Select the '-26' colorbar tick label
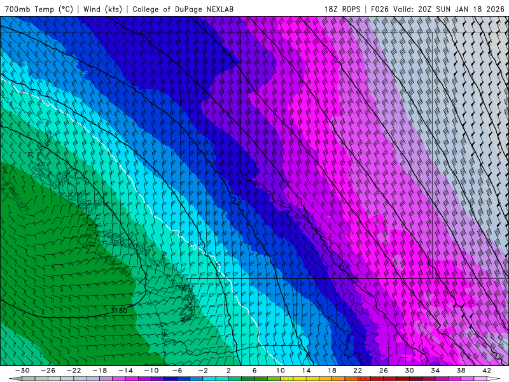The image size is (509, 382). (x=48, y=371)
